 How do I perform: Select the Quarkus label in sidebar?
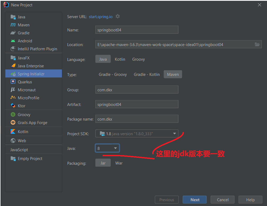tap(25, 82)
